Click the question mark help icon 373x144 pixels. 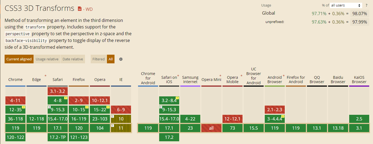click(367, 5)
